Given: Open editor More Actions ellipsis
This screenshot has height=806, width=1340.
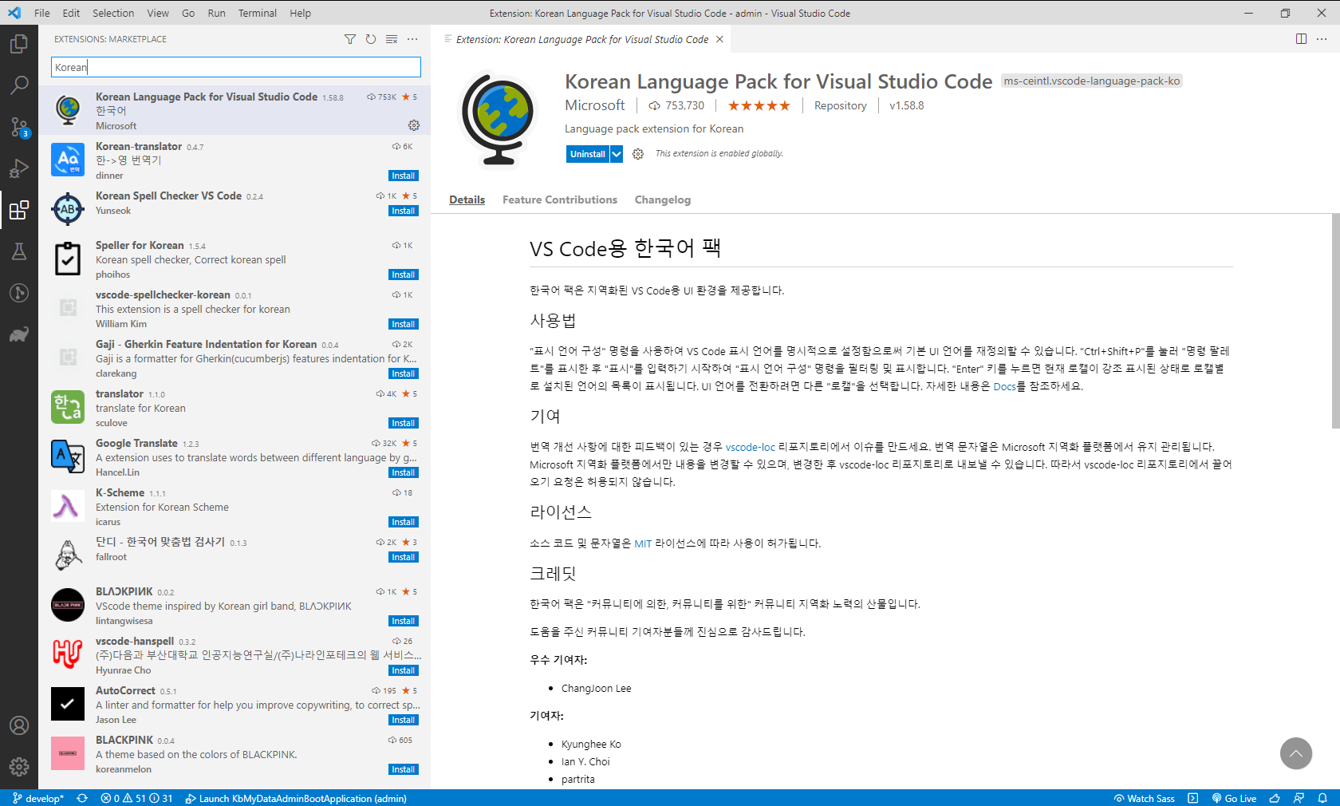Looking at the screenshot, I should pyautogui.click(x=1322, y=39).
